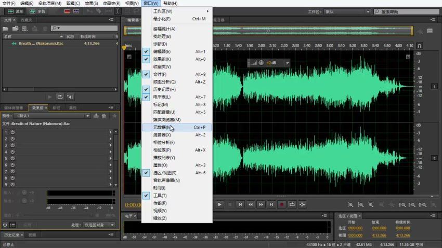Toggle power for effects slot 3
Screen dimensions: 442x248
[x=12, y=145]
